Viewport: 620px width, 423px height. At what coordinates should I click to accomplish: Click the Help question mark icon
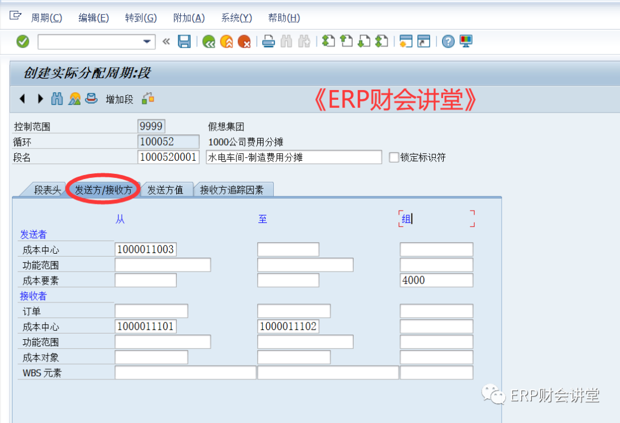pyautogui.click(x=448, y=41)
